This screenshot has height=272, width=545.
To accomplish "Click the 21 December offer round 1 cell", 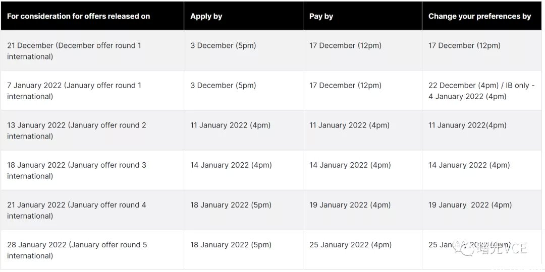I will [92, 51].
